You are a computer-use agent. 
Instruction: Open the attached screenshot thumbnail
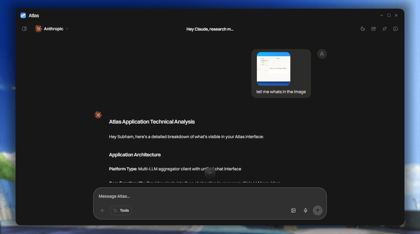[274, 69]
